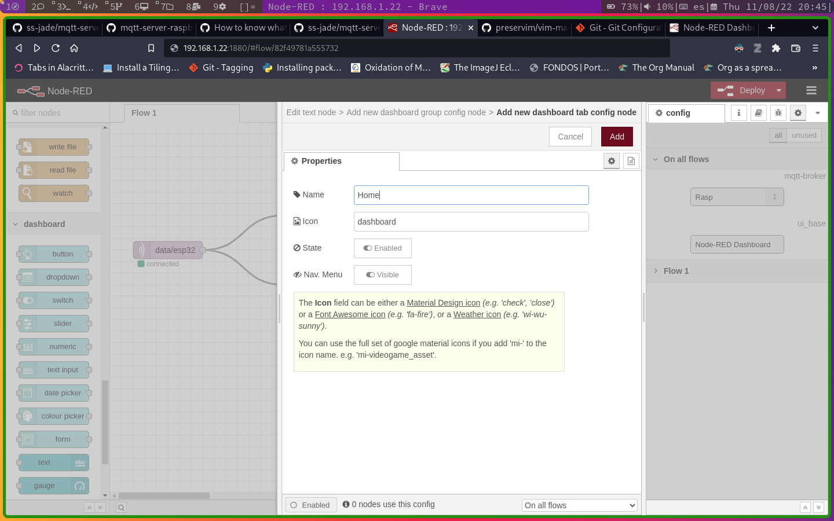Open the Node-RED main hamburger menu
The image size is (834, 521).
coord(811,90)
